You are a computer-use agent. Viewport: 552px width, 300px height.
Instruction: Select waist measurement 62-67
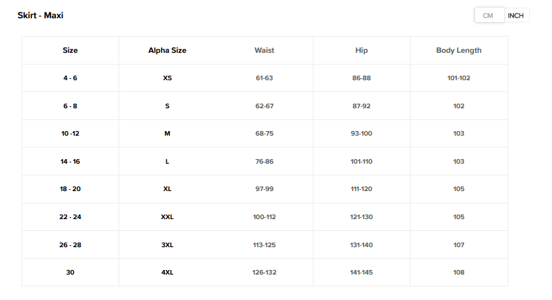click(264, 106)
